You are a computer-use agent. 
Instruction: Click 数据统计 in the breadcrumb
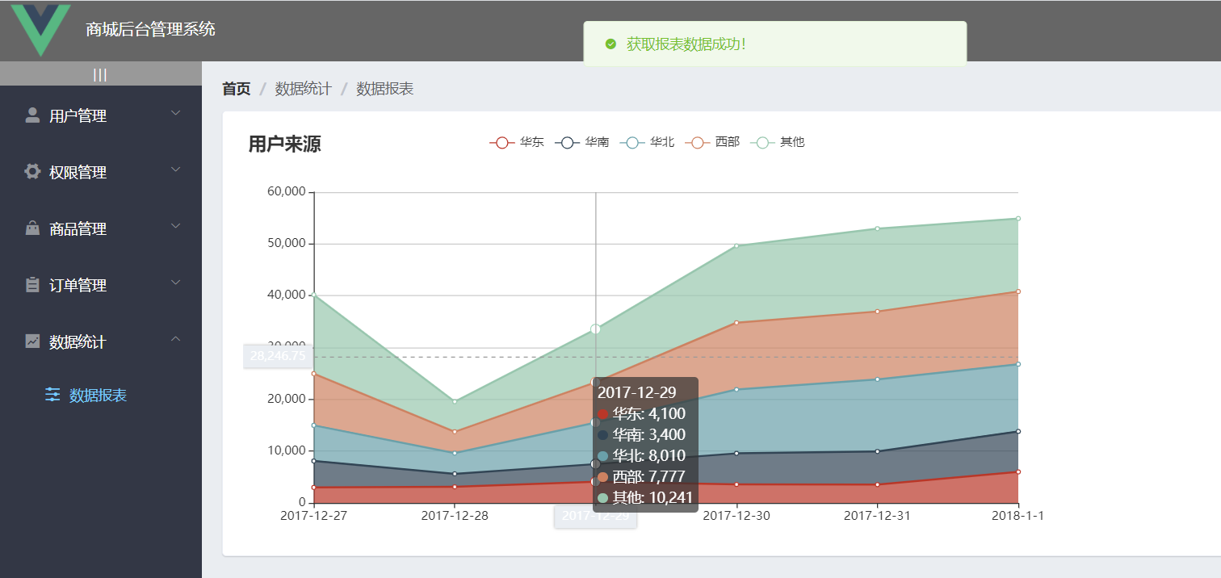pos(304,89)
